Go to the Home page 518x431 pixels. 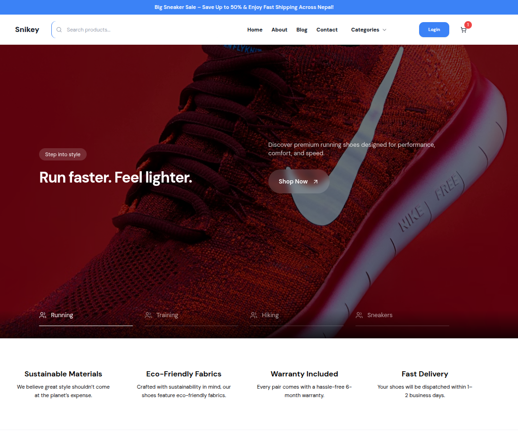click(x=255, y=30)
